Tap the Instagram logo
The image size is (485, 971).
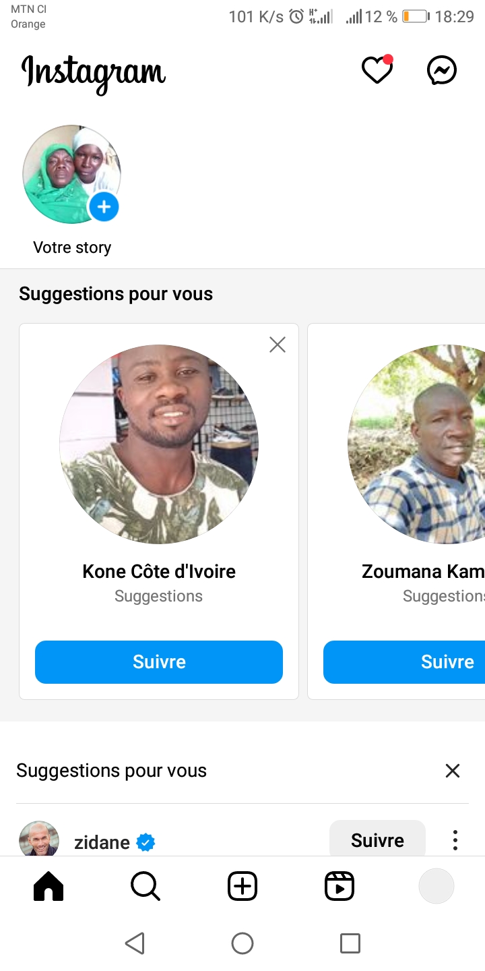point(93,71)
